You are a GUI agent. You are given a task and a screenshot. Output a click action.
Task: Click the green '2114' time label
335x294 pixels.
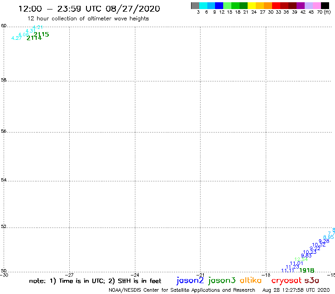pos(34,38)
